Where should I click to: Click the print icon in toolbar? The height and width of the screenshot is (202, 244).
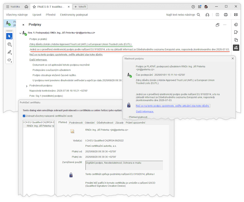pyautogui.click(x=226, y=15)
